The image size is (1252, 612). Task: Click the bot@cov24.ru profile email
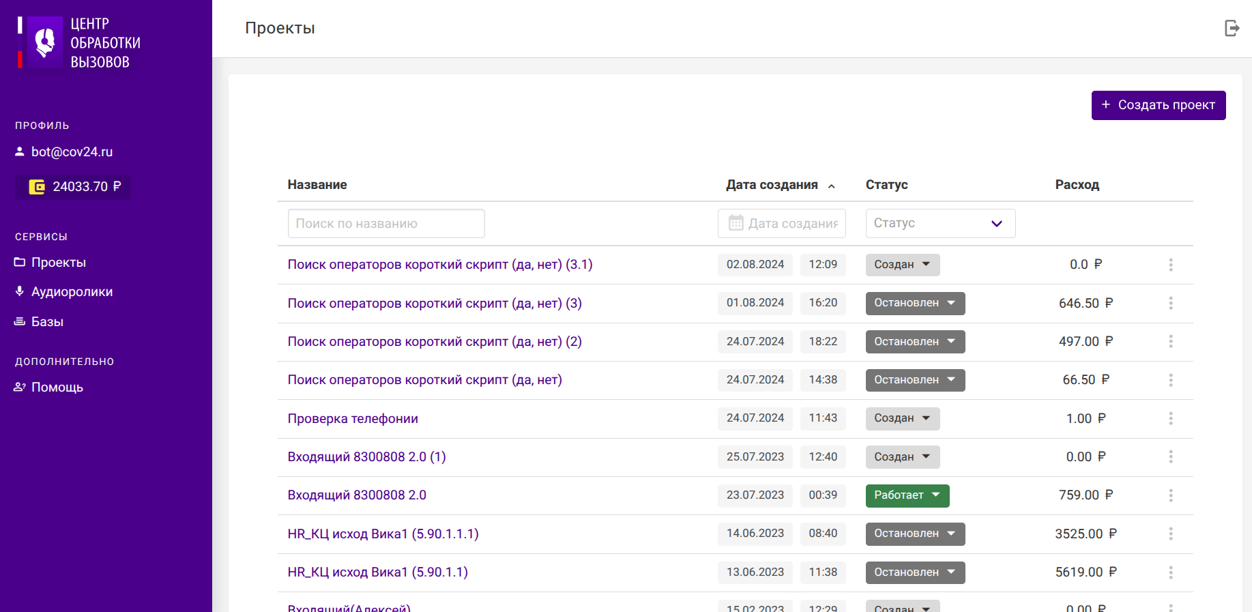[x=72, y=152]
